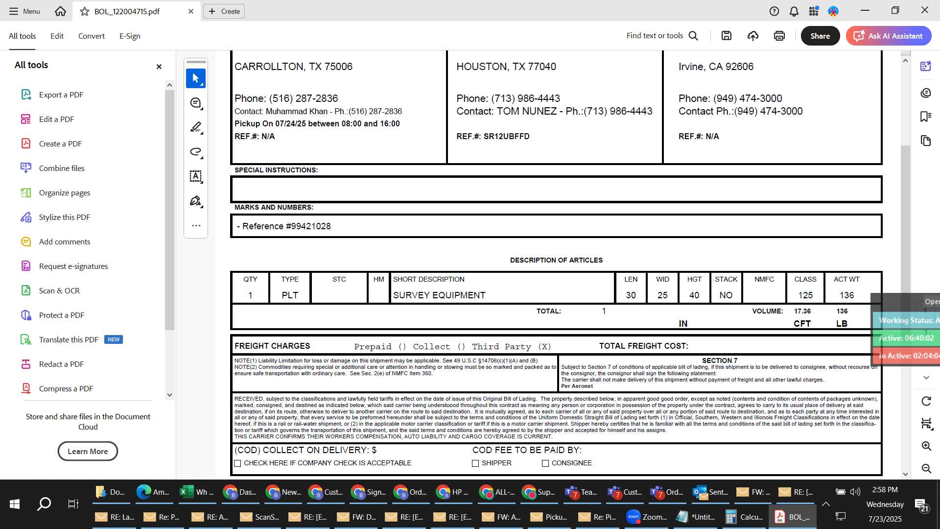The height and width of the screenshot is (529, 940).
Task: Upload file to cloud icon
Action: coord(753,36)
